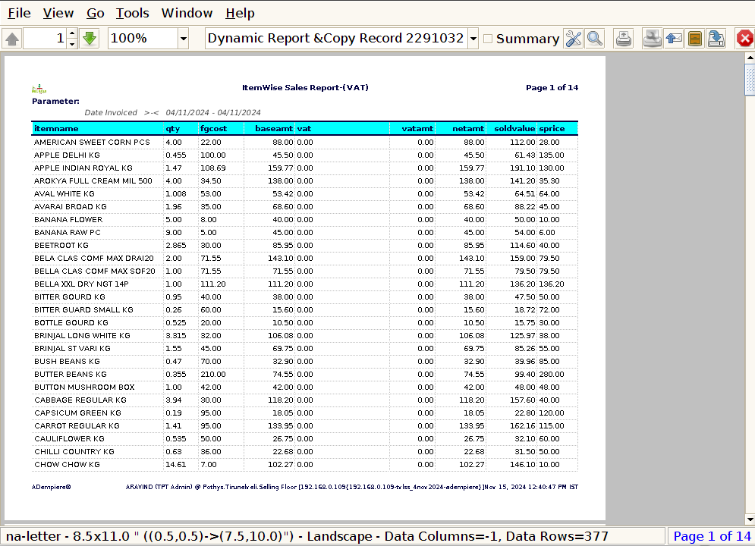Screen dimensions: 755x546
Task: Decrease page number with spinner down arrow
Action: coord(72,44)
